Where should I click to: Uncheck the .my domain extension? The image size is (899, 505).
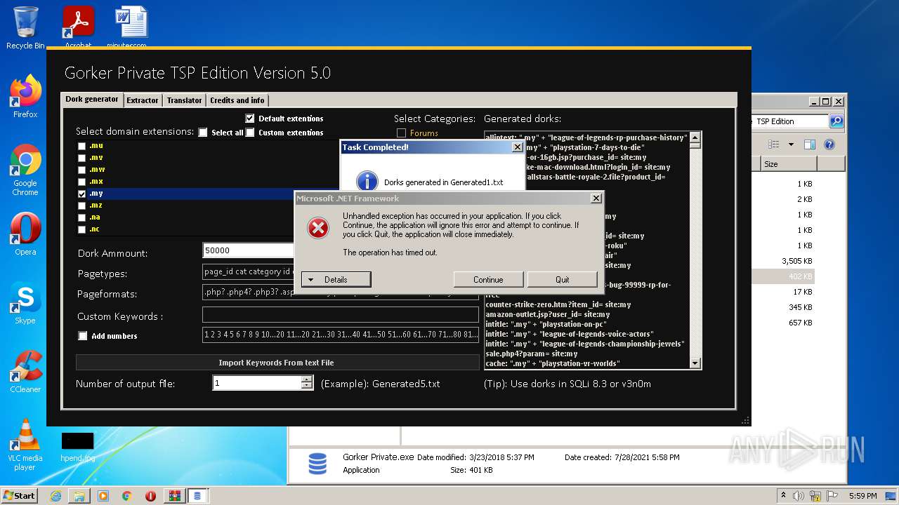(x=82, y=194)
